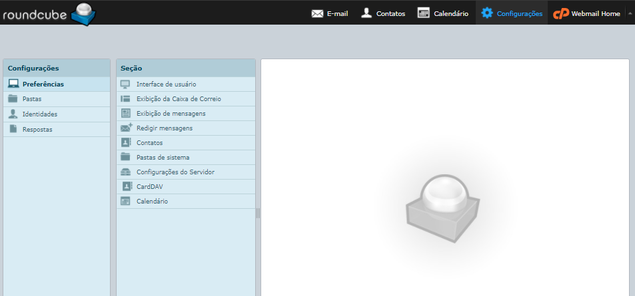Open the E-mail tab
This screenshot has width=635, height=296.
point(329,13)
